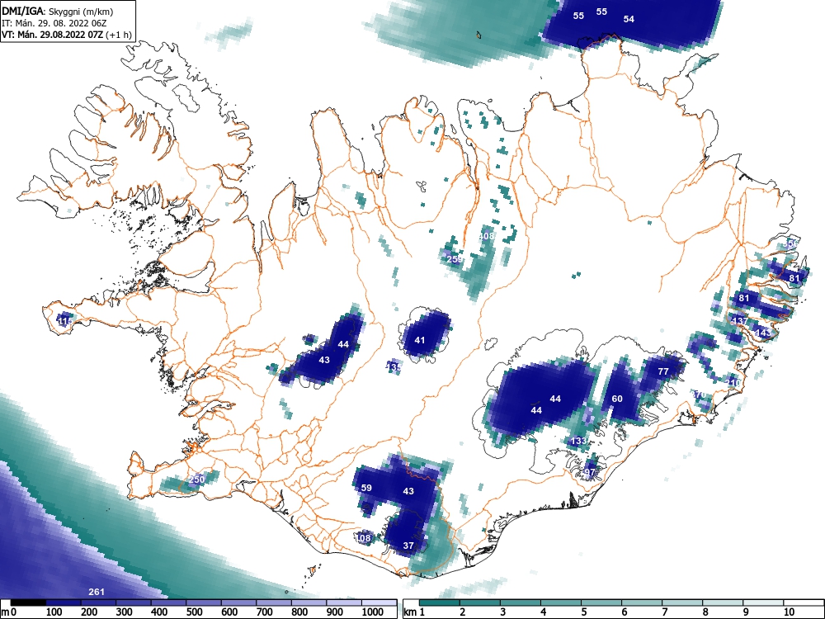Pick the dark blue 100–200 m swatch

[64, 602]
